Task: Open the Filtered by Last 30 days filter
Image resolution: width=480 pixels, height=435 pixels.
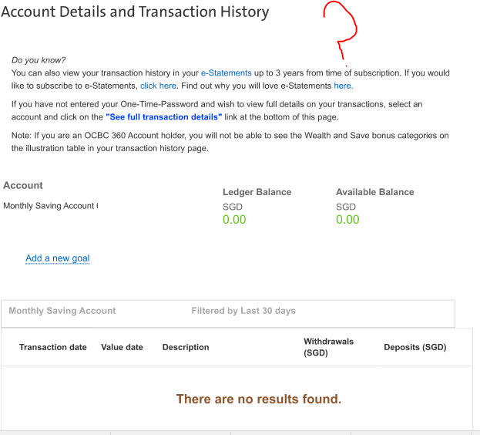Action: (243, 311)
